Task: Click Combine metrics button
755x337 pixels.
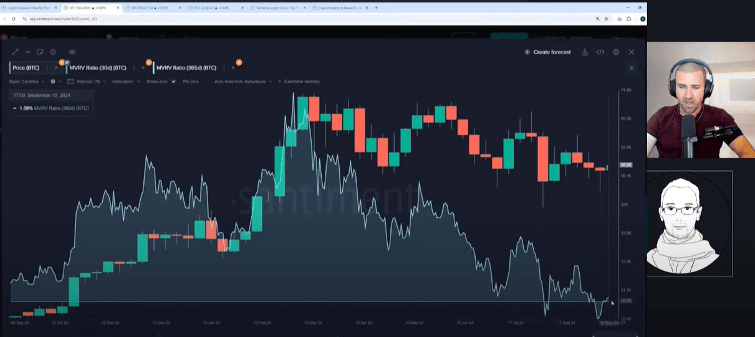Action: [301, 82]
